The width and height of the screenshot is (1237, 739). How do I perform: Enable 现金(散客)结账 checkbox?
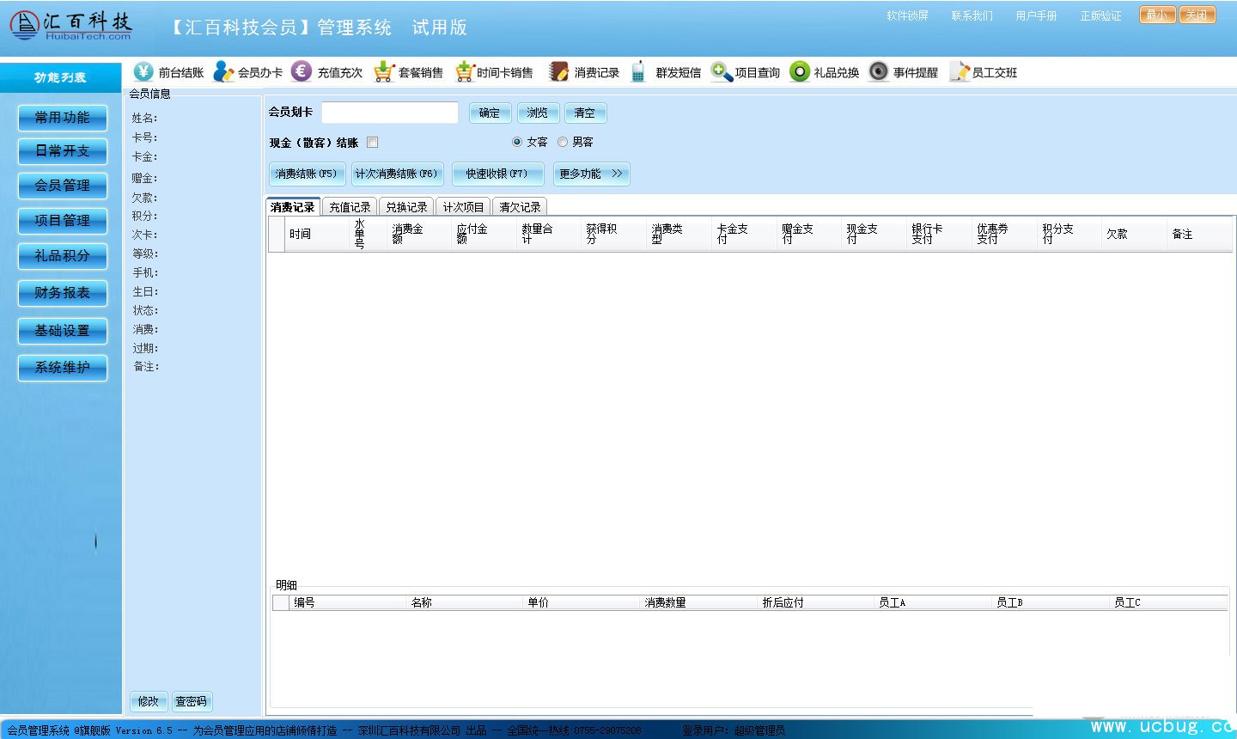[x=373, y=143]
